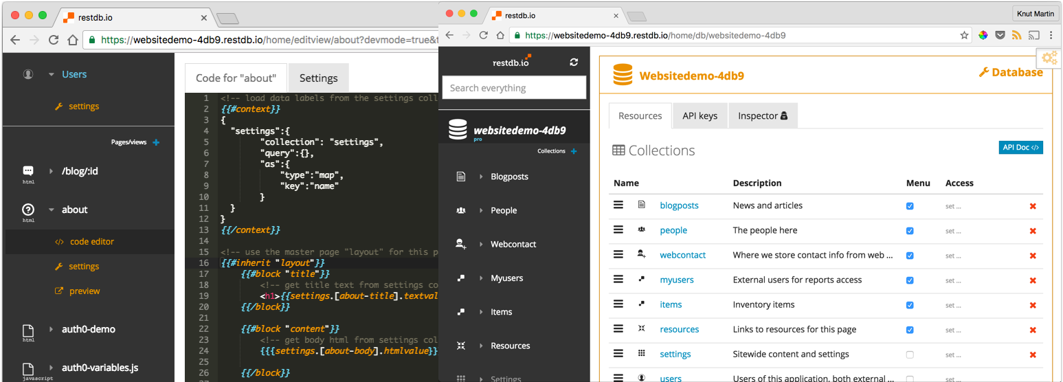This screenshot has height=382, width=1063.
Task: Open the Inspector tab
Action: coord(763,115)
